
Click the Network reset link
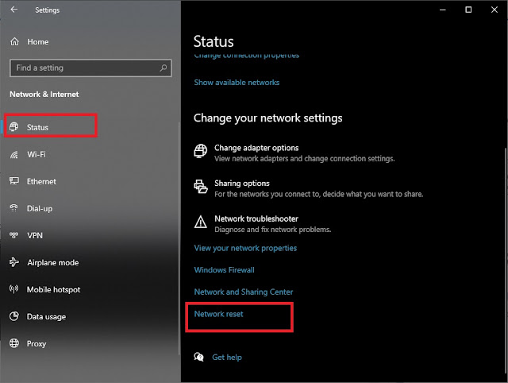click(x=218, y=314)
